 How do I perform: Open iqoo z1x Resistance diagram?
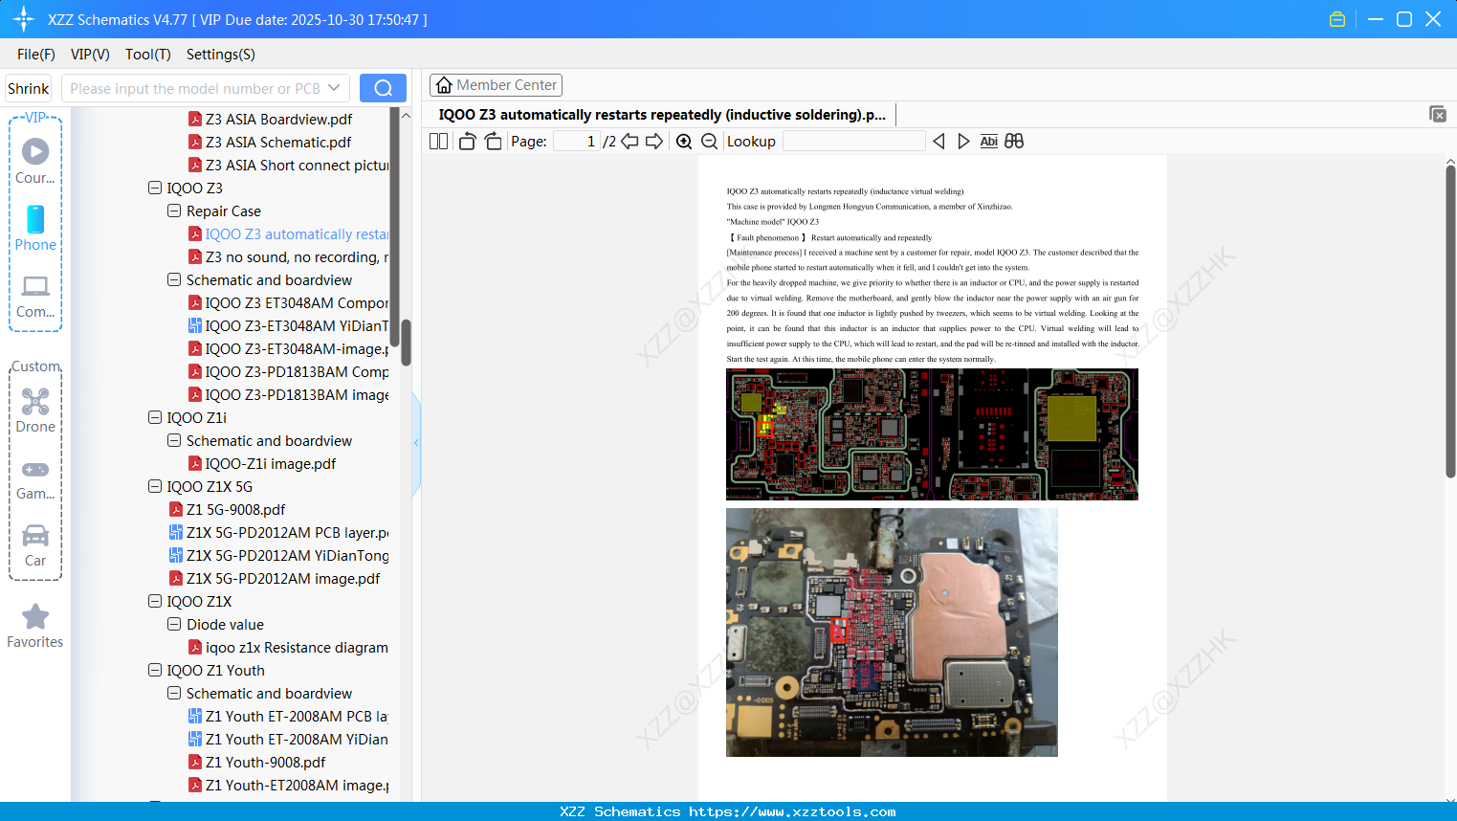pos(288,647)
